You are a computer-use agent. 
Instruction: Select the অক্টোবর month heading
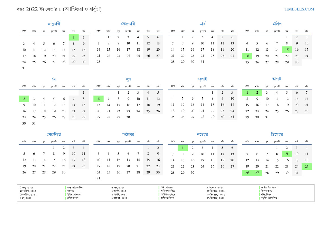coord(128,134)
